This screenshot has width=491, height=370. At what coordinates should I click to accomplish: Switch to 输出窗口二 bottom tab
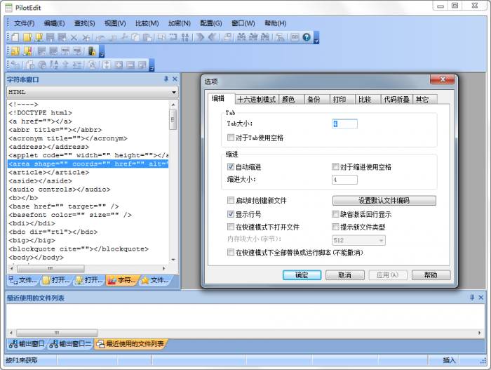coord(71,344)
